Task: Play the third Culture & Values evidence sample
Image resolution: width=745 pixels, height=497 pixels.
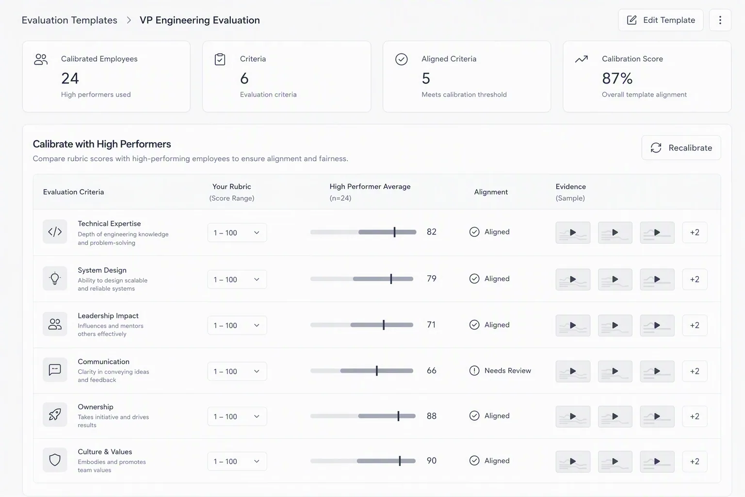Action: click(x=657, y=462)
